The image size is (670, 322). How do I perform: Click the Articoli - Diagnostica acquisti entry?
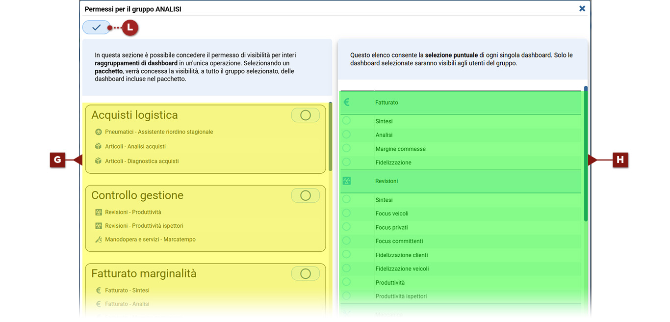click(x=142, y=161)
